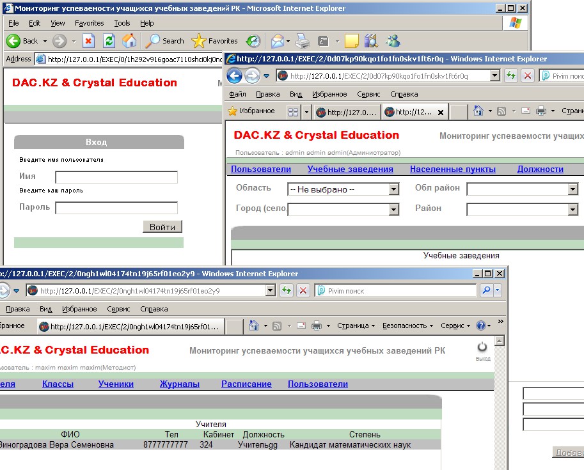Select teacher row Виноградова Вера Семеновна

click(221, 444)
